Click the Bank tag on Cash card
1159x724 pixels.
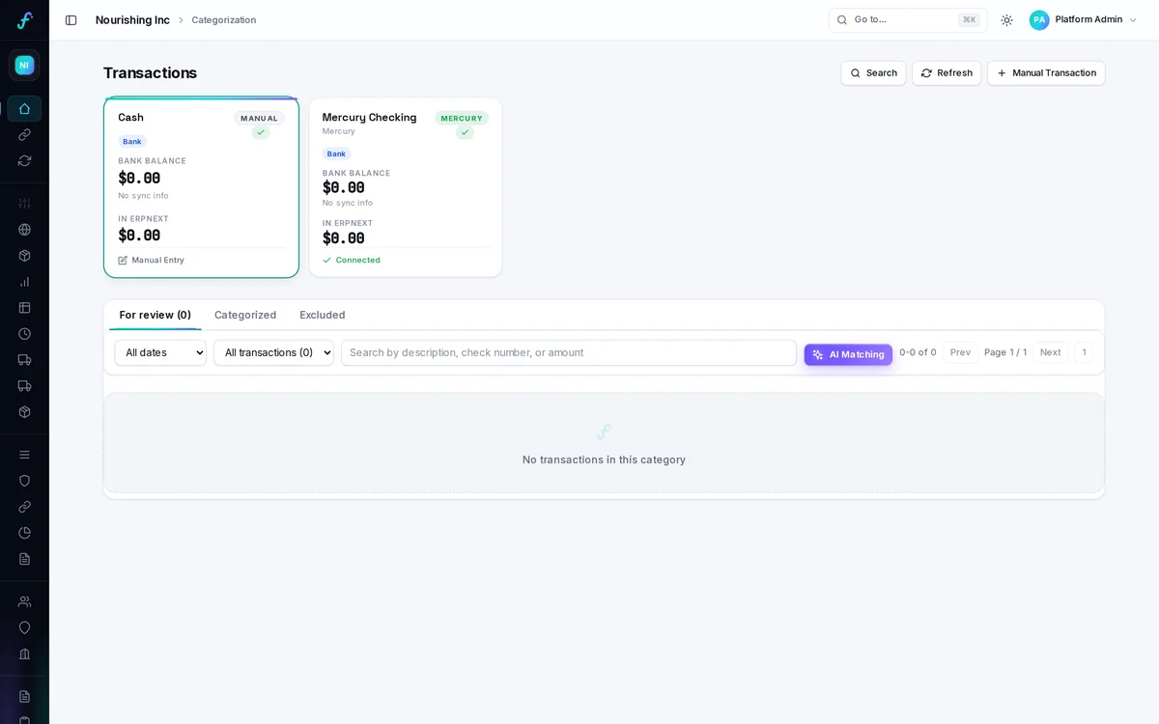click(132, 142)
